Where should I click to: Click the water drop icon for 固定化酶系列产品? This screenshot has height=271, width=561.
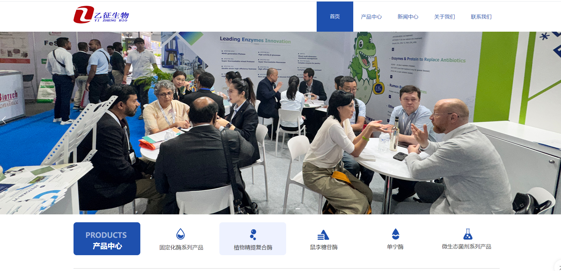click(x=181, y=234)
